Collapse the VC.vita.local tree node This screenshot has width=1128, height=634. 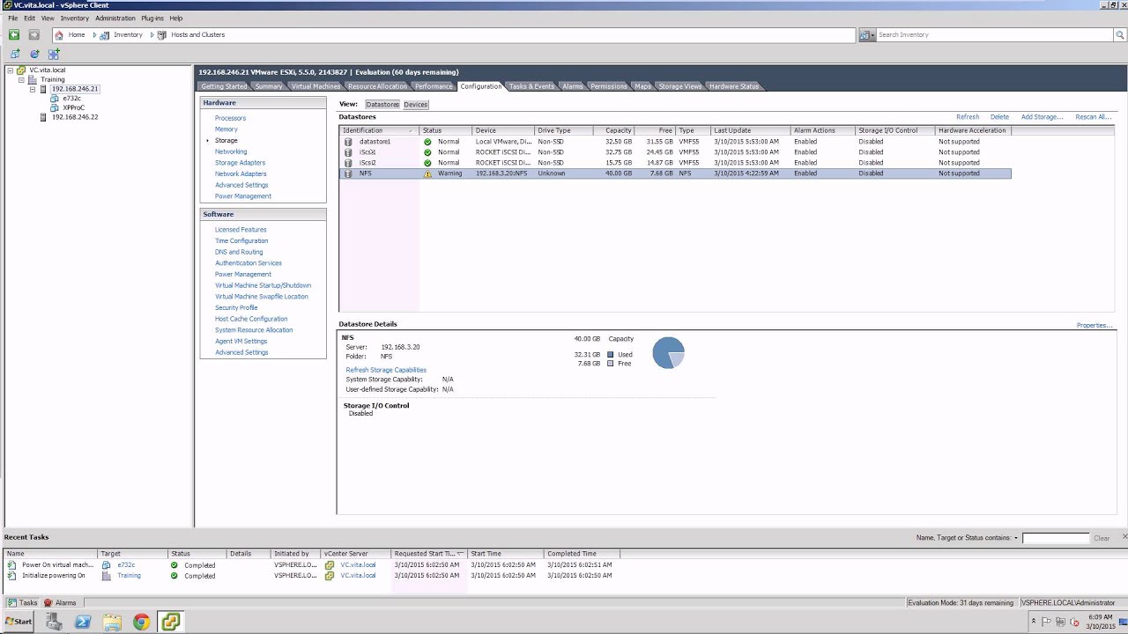pos(10,70)
